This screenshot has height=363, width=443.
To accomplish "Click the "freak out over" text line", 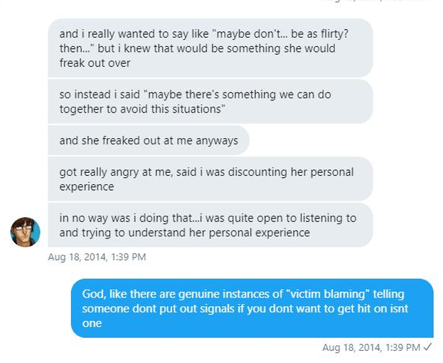I will 94,63.
